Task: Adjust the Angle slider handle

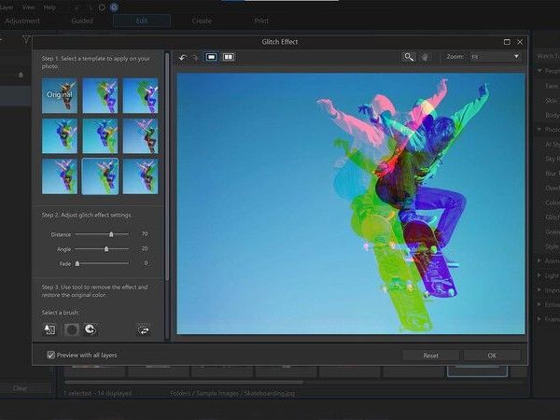Action: coord(106,249)
